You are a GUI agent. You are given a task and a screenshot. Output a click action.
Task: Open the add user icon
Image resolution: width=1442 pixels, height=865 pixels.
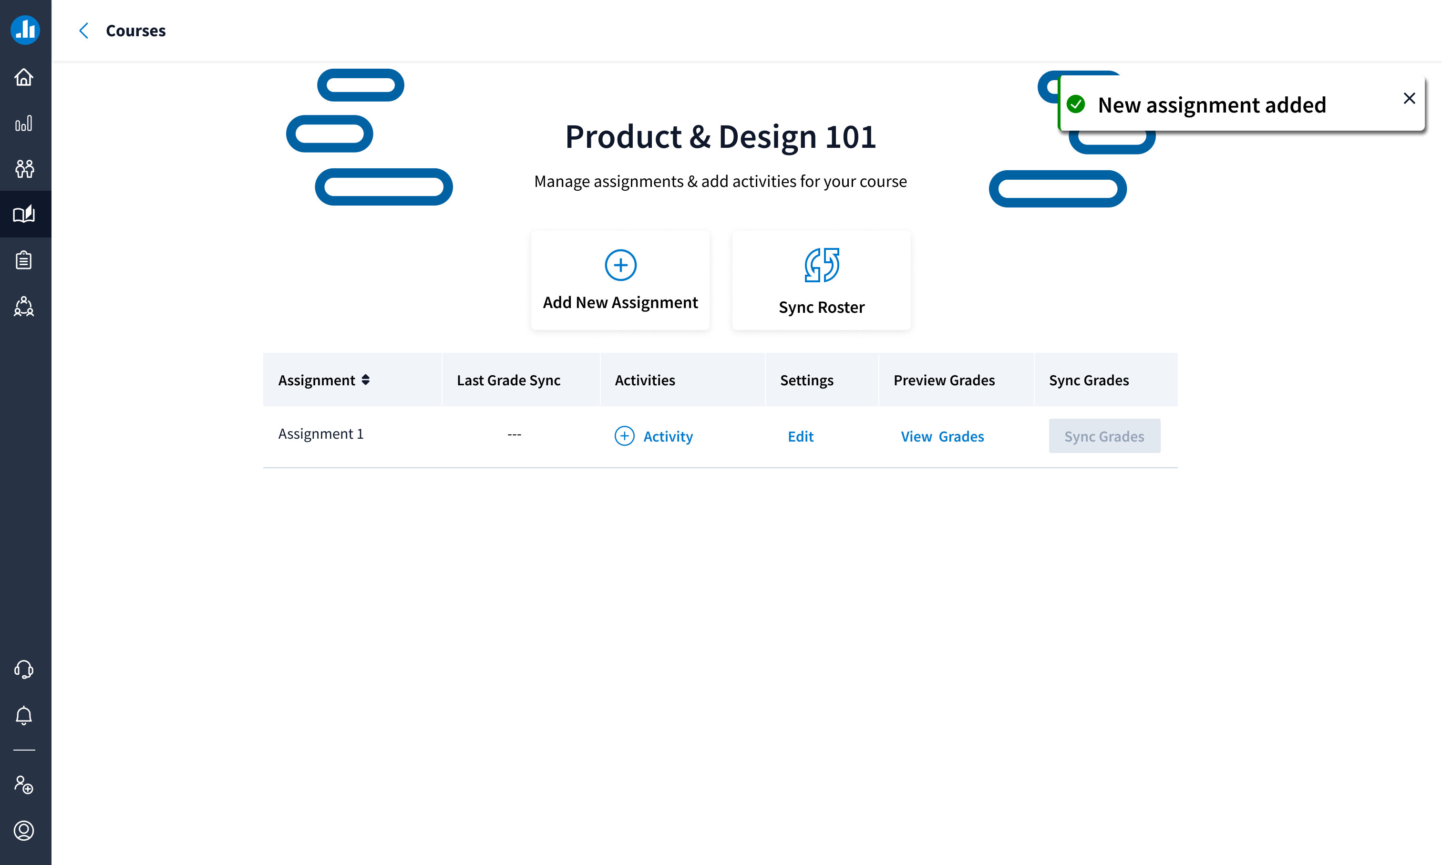pyautogui.click(x=24, y=785)
